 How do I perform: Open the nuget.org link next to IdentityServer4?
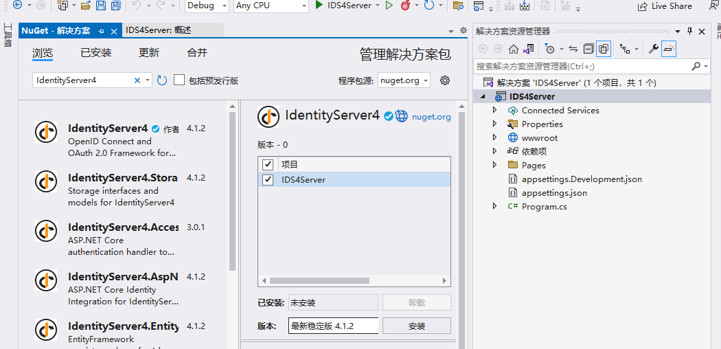(x=431, y=117)
